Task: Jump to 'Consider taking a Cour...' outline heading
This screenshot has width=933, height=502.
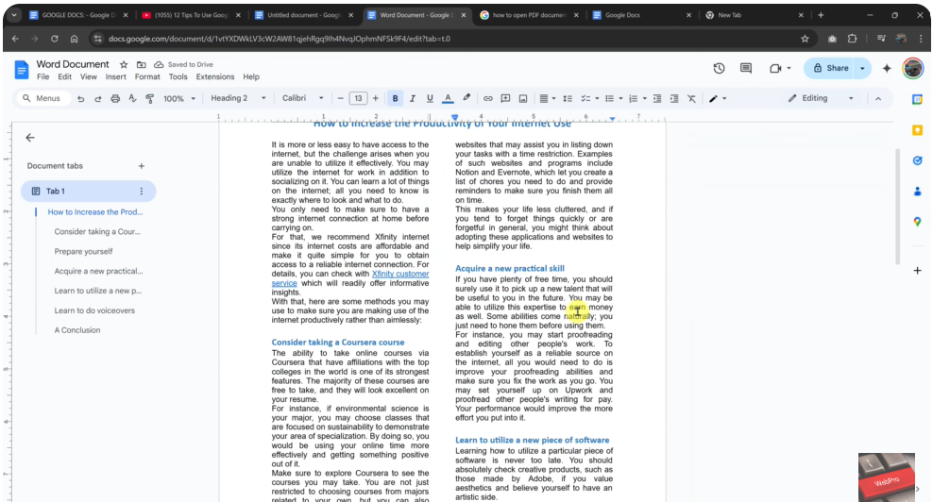Action: point(97,231)
